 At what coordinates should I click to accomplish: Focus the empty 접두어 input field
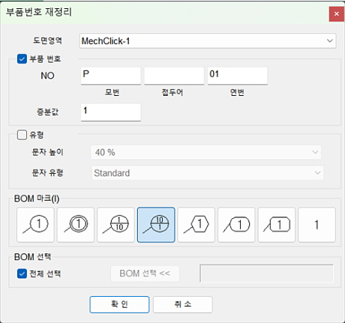click(x=174, y=76)
